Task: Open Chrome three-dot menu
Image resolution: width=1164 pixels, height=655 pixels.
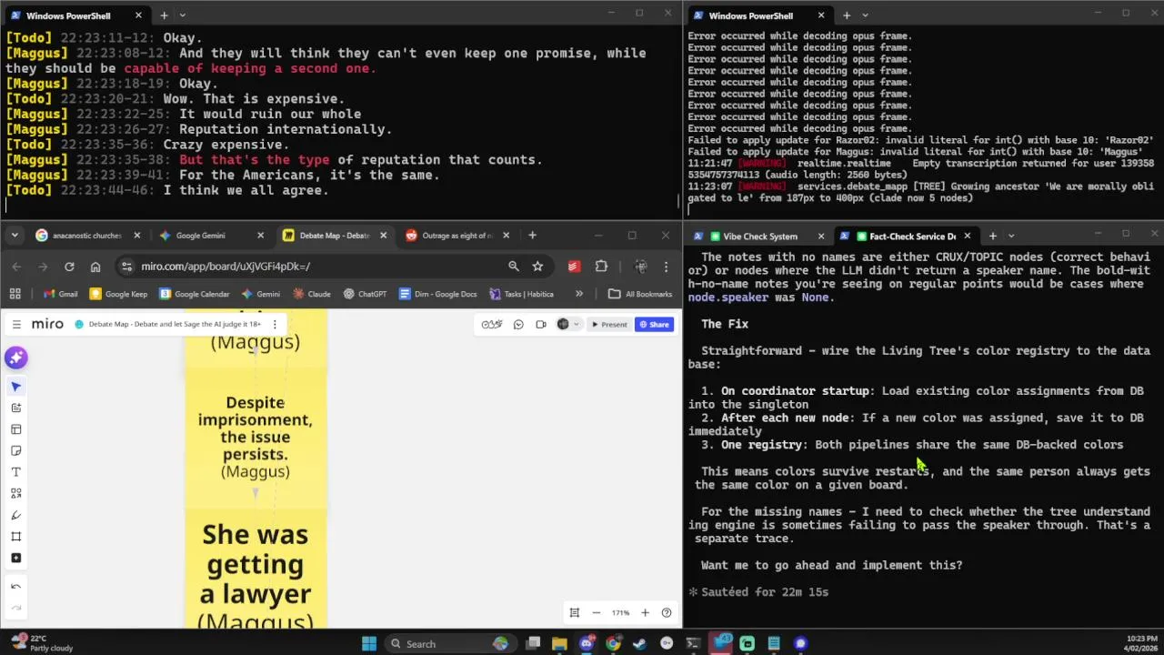Action: click(x=667, y=267)
